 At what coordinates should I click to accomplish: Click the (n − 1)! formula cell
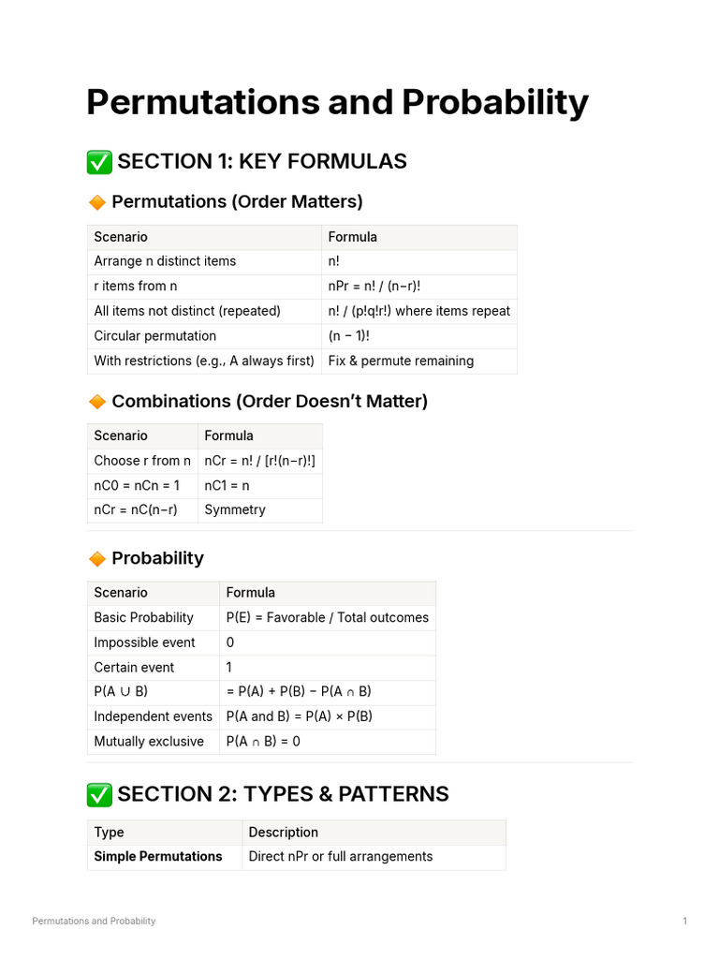click(x=419, y=336)
